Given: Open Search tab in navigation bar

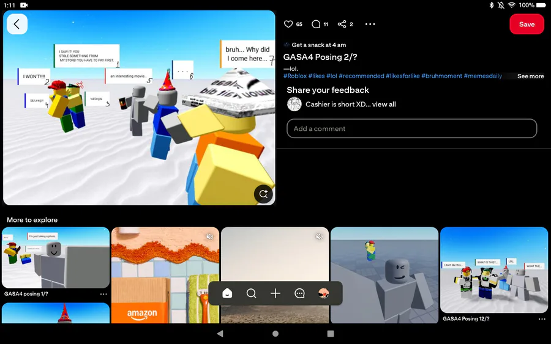Looking at the screenshot, I should [251, 293].
